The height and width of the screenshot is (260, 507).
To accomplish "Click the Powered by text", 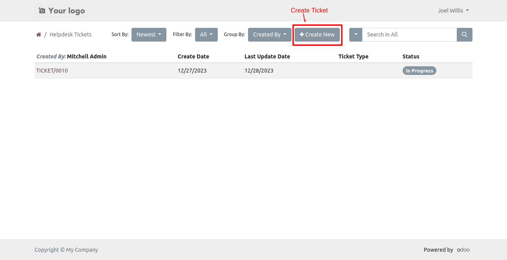I will pos(438,250).
